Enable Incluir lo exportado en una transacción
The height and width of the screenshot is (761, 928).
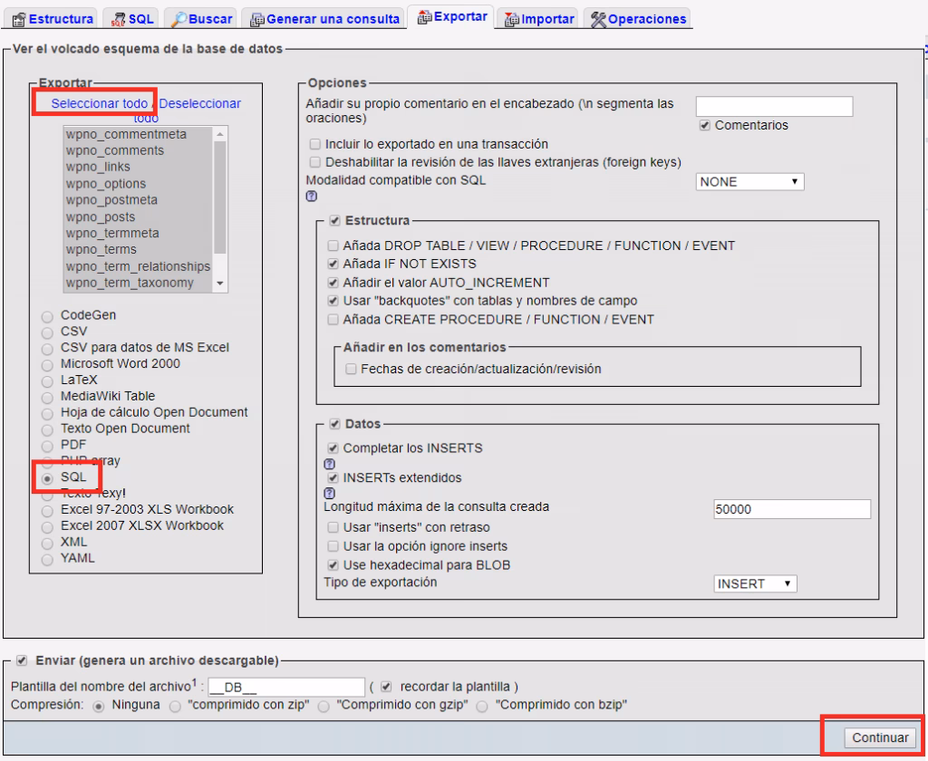point(314,144)
